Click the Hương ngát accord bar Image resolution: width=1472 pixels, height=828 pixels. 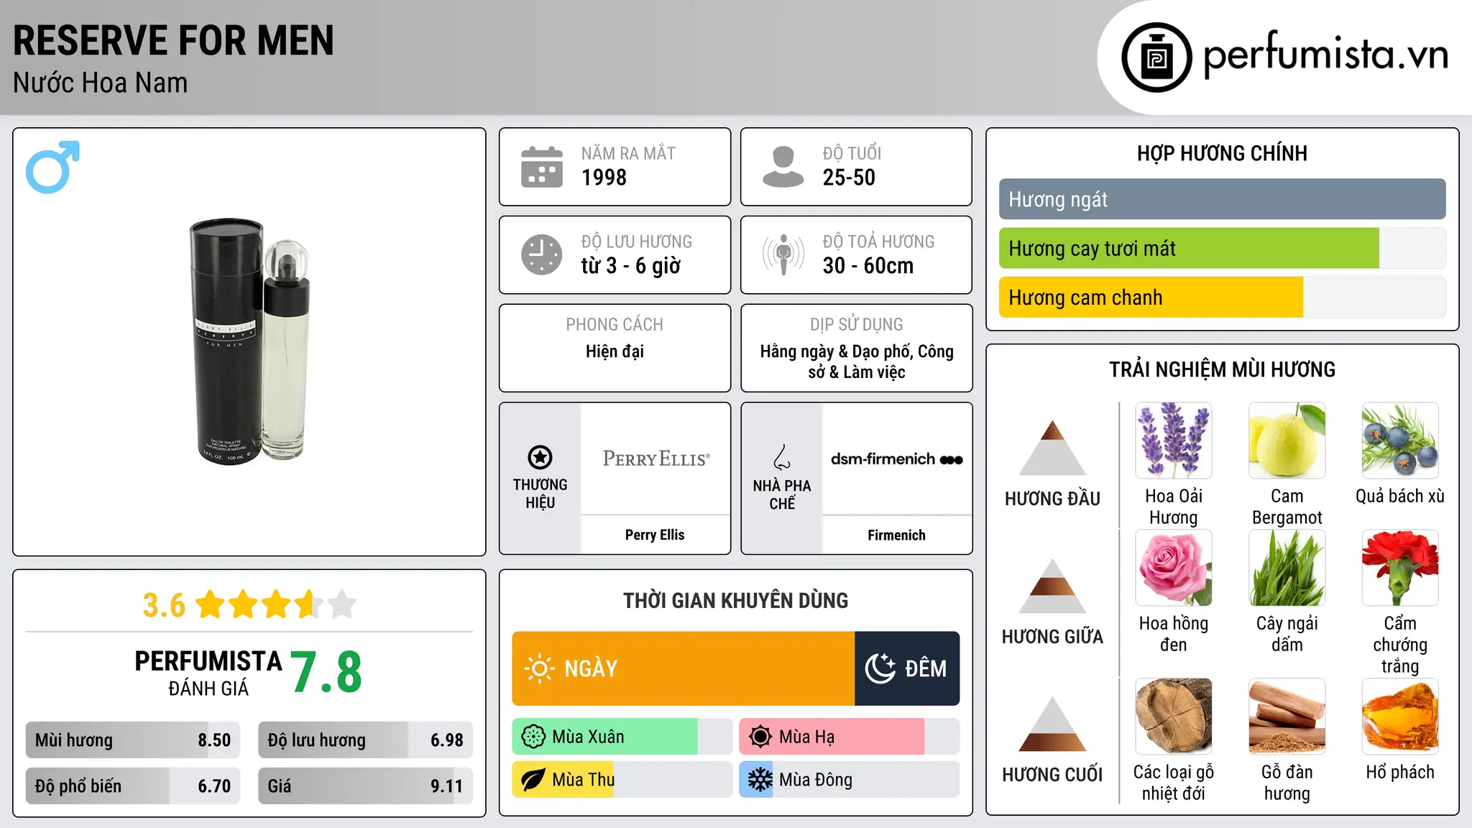1222,199
